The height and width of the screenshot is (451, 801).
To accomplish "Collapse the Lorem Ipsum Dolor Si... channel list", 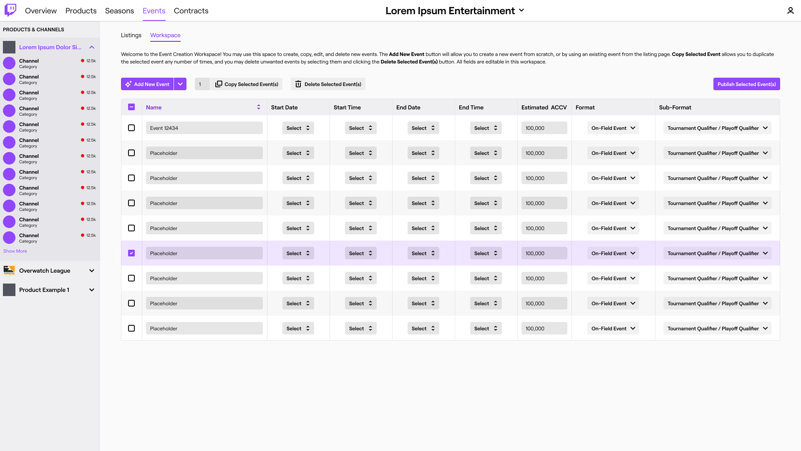I will [x=92, y=47].
